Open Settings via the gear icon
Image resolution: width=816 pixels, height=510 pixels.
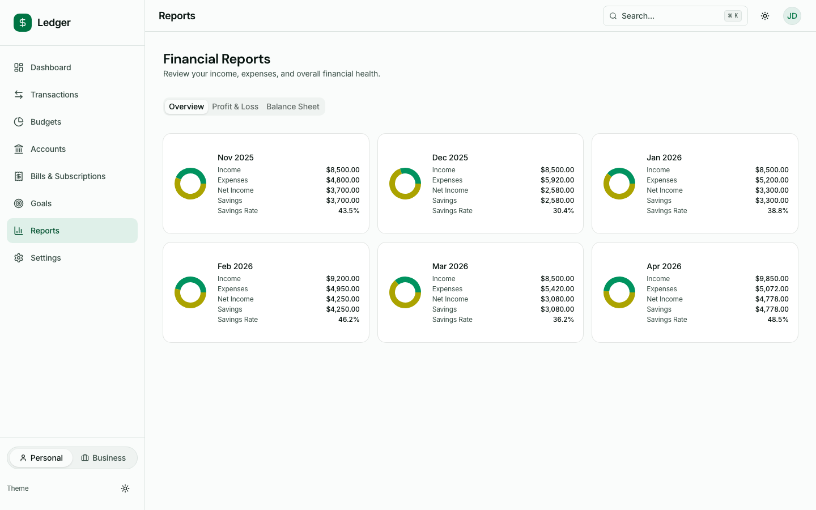click(x=18, y=257)
